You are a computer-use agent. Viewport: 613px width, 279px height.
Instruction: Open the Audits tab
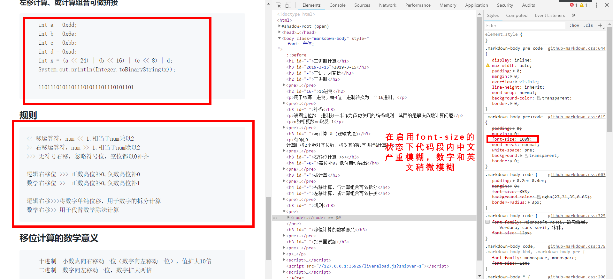coord(529,5)
